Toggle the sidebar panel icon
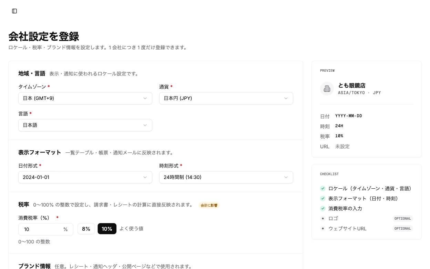 click(14, 11)
